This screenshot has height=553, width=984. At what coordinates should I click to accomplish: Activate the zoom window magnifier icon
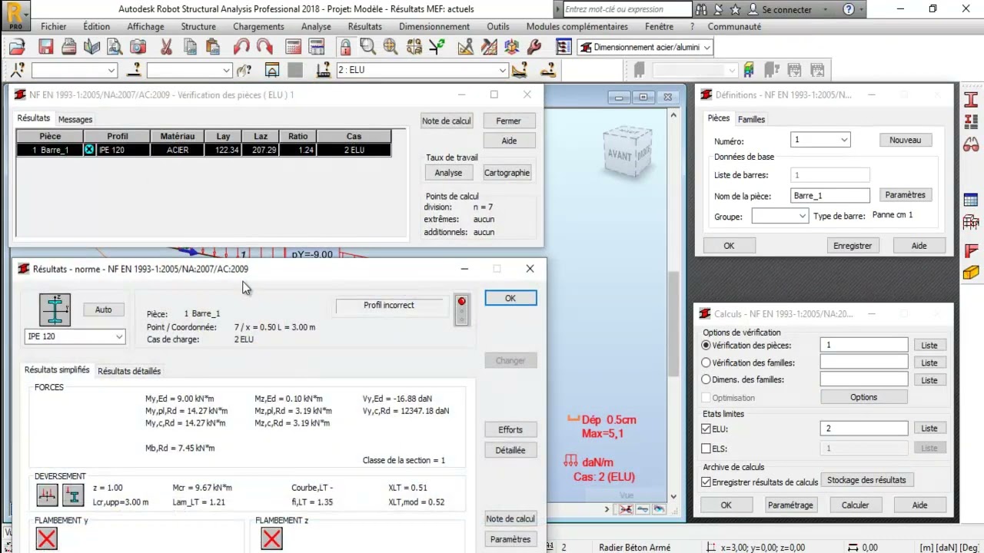coord(367,48)
